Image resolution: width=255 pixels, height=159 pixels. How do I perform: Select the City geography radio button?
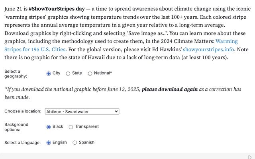pyautogui.click(x=49, y=74)
